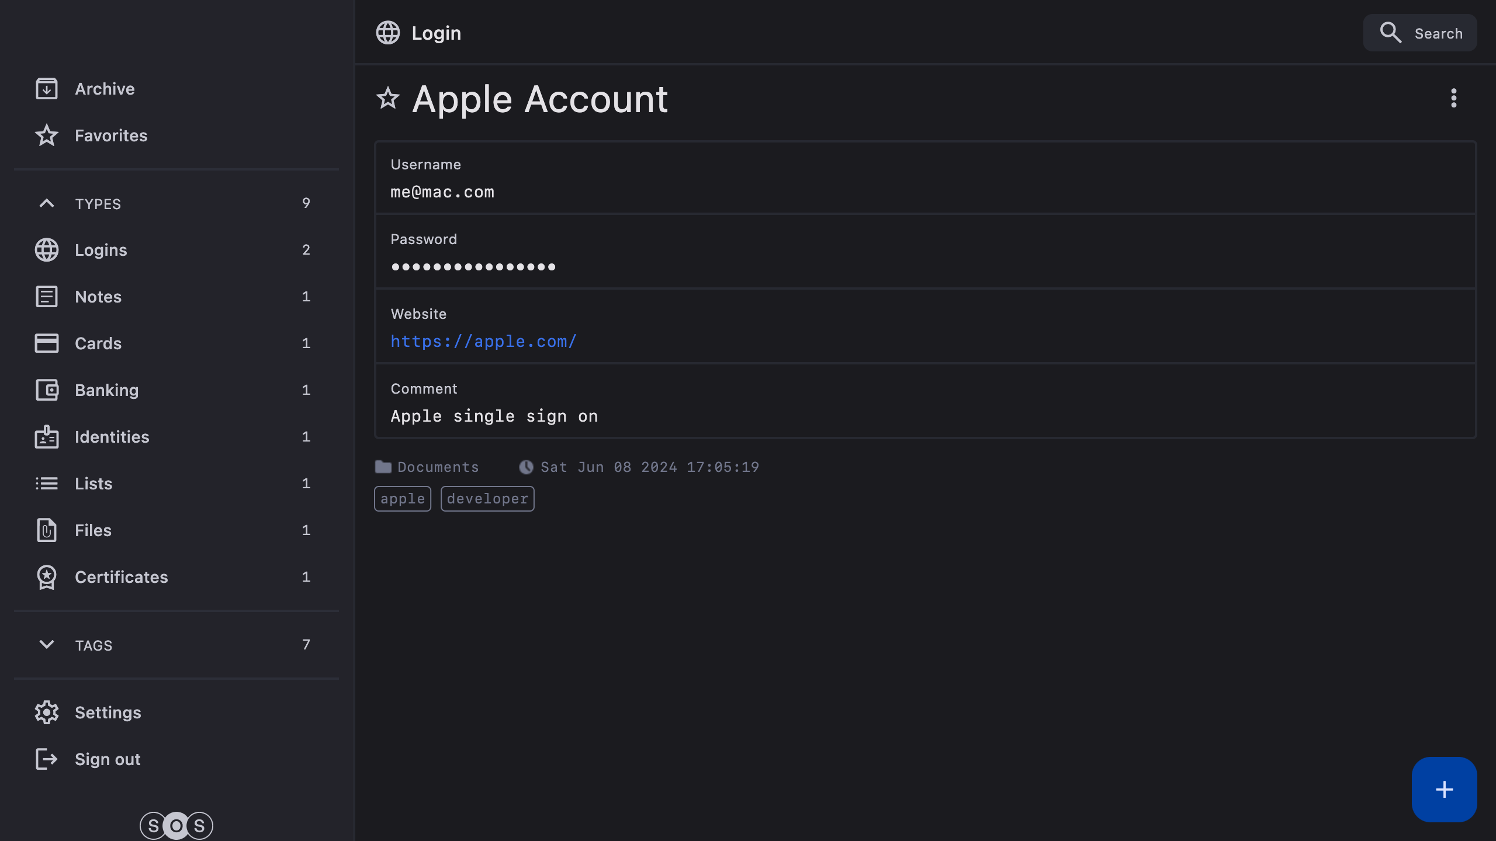Expand the TAGS section chevron

pos(47,645)
